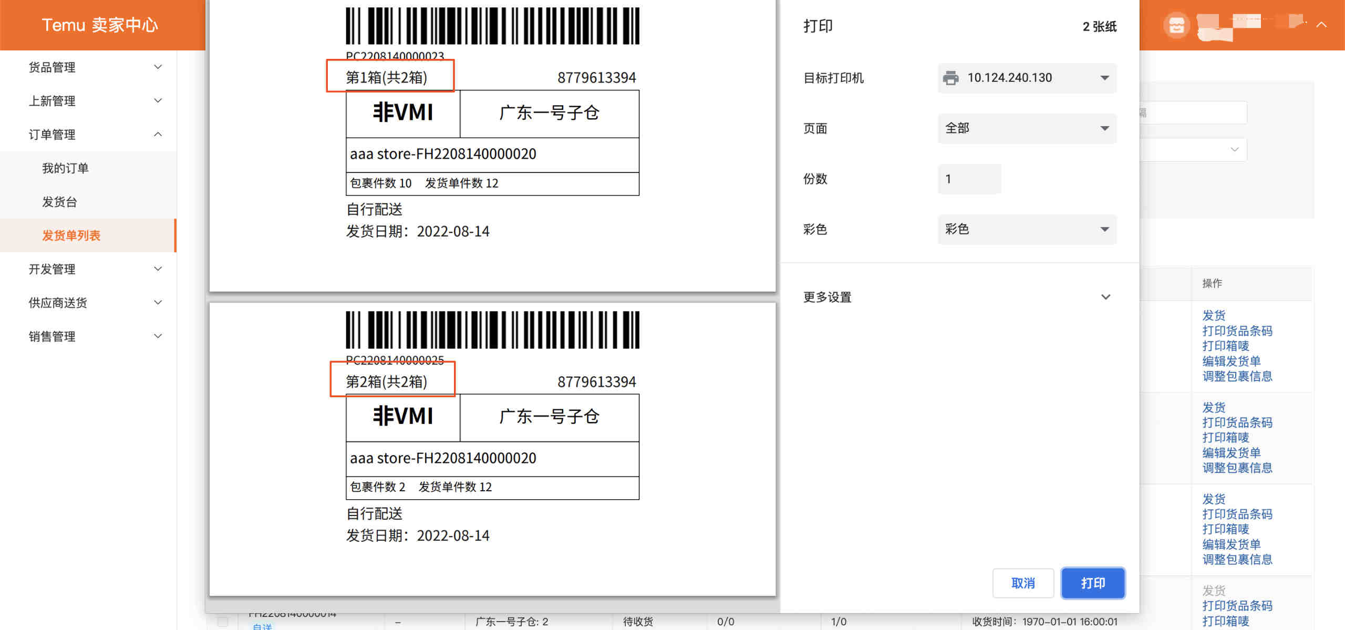Click third row's 调整包裹信息 link
The width and height of the screenshot is (1345, 630).
tap(1237, 560)
